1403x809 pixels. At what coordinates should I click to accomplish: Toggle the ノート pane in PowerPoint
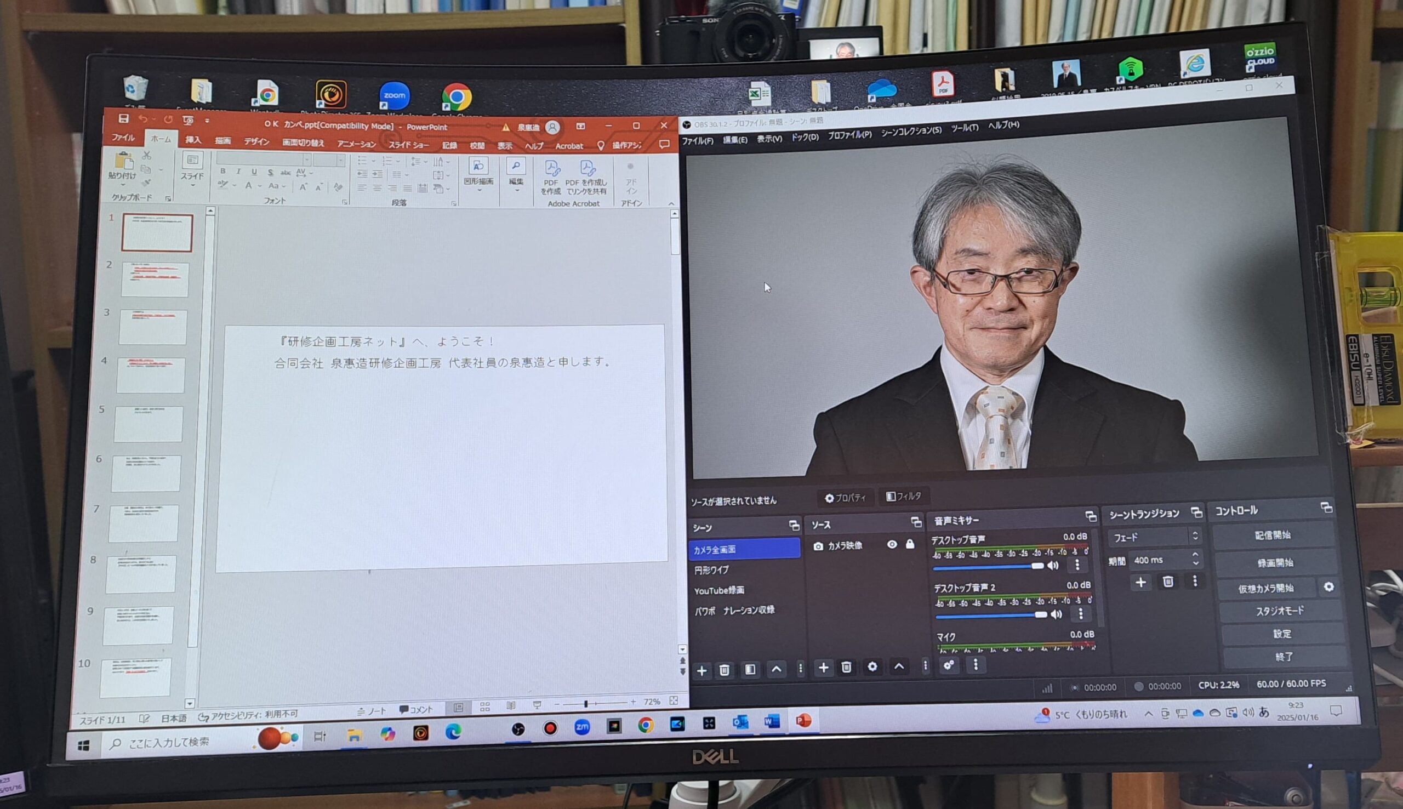(372, 711)
